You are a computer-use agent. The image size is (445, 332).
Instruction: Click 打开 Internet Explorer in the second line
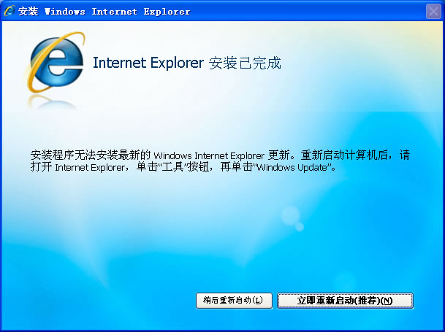(77, 167)
